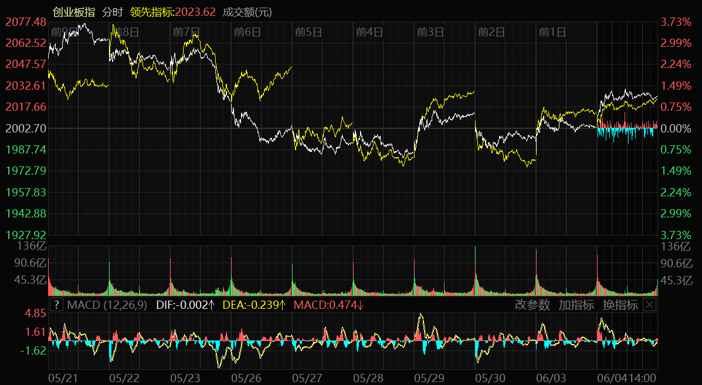Image resolution: width=702 pixels, height=385 pixels.
Task: Select the 分时 chart mode label
Action: [113, 12]
